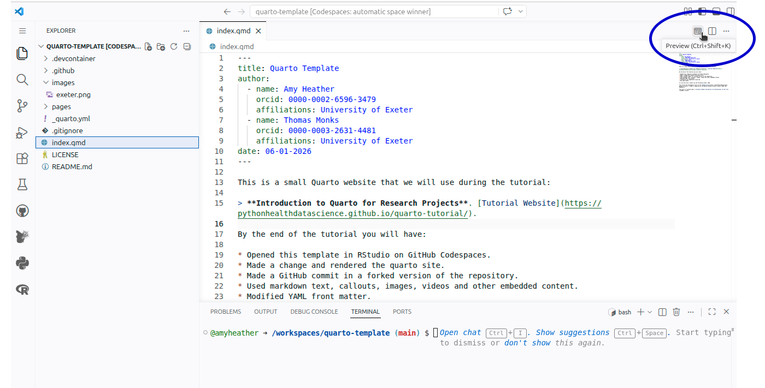Switch to the PORTS panel tab
Viewport: 765px width, 388px height.
(x=402, y=312)
